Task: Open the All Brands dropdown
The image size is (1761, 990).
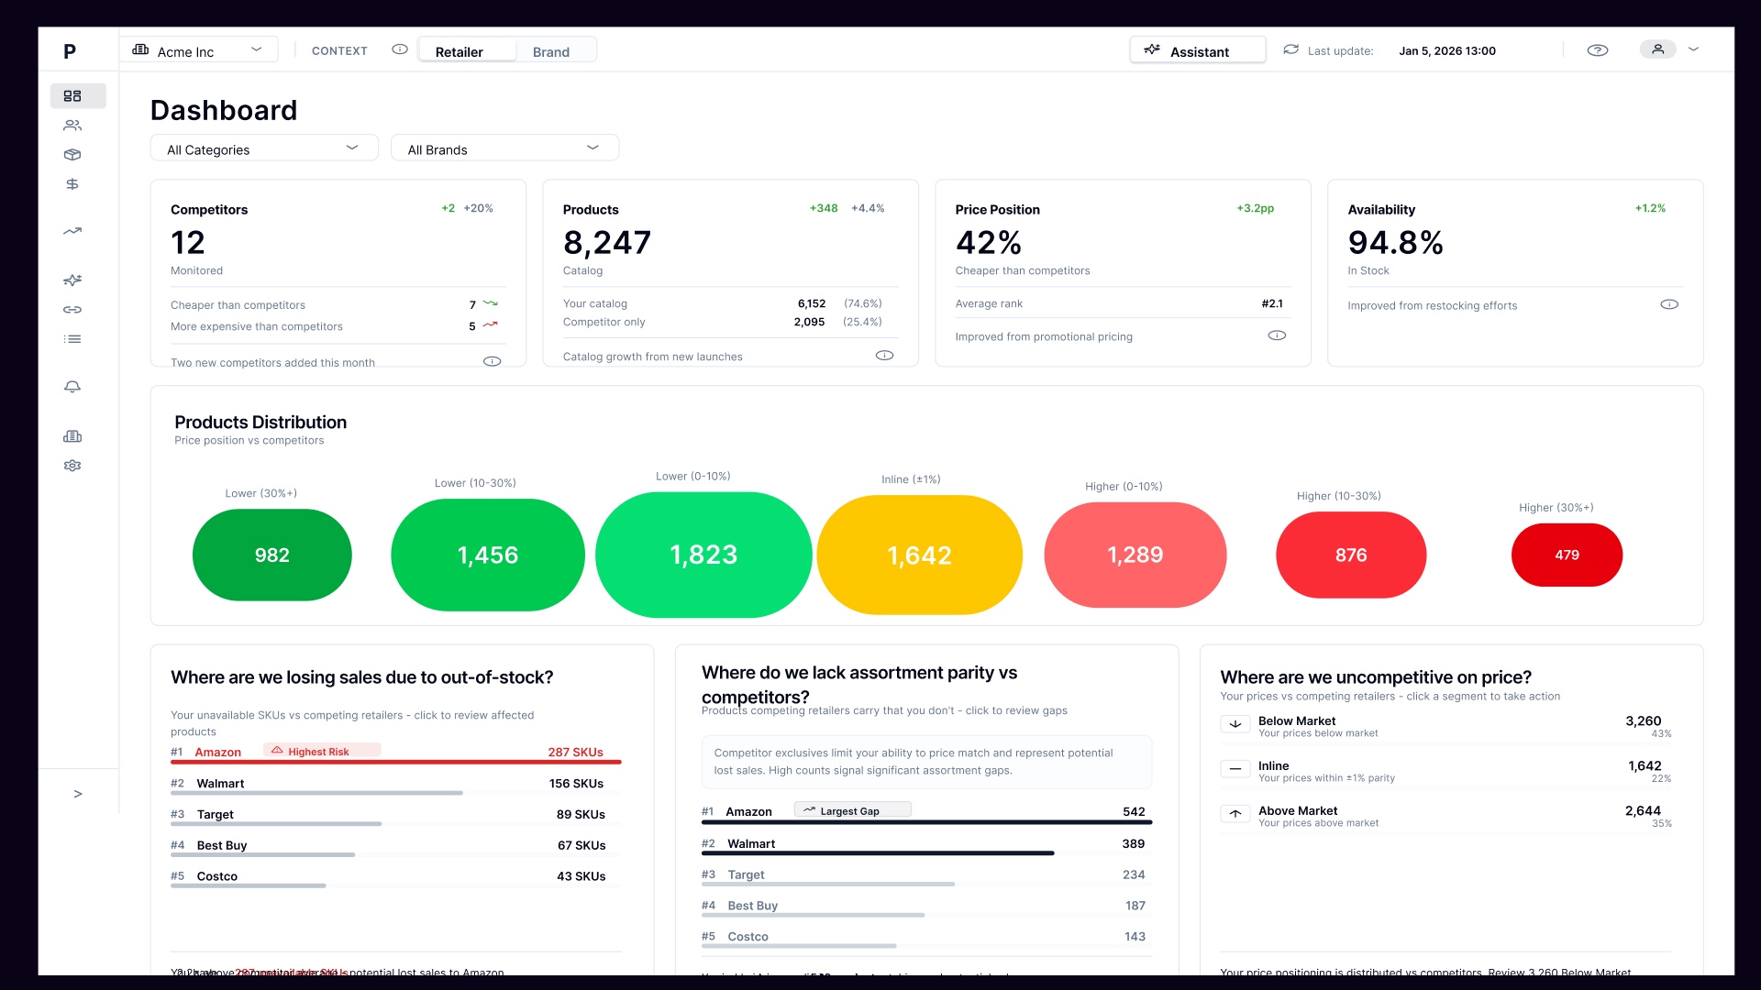Action: pos(504,148)
